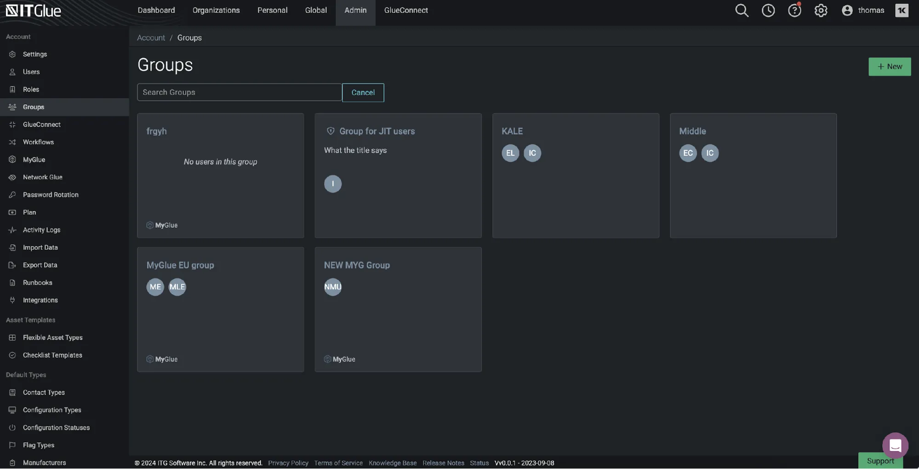This screenshot has width=919, height=469.
Task: Click the shield icon on Group for JIT users
Action: pos(331,131)
